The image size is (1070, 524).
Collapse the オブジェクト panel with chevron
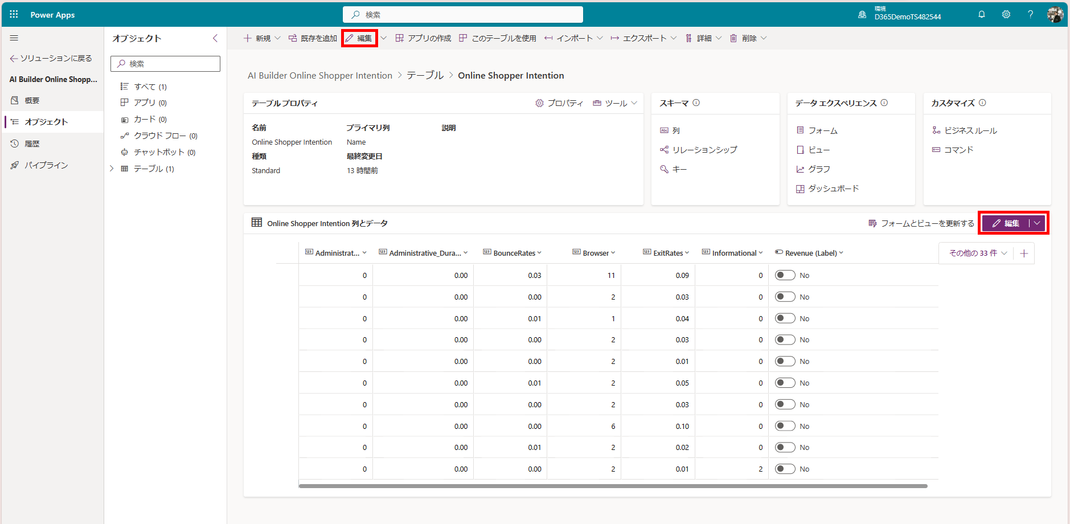pyautogui.click(x=215, y=38)
